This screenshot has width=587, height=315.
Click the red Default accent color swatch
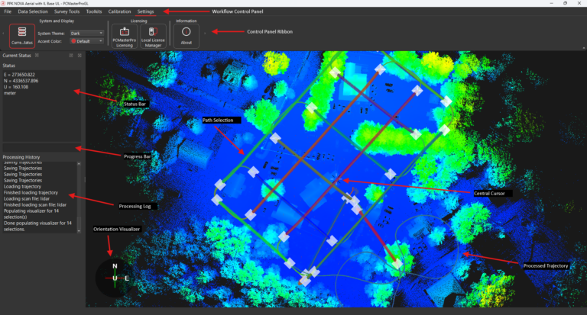[x=73, y=41]
